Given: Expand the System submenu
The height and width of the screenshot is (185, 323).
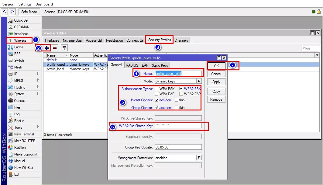Looking at the screenshot, I should (x=38, y=93).
